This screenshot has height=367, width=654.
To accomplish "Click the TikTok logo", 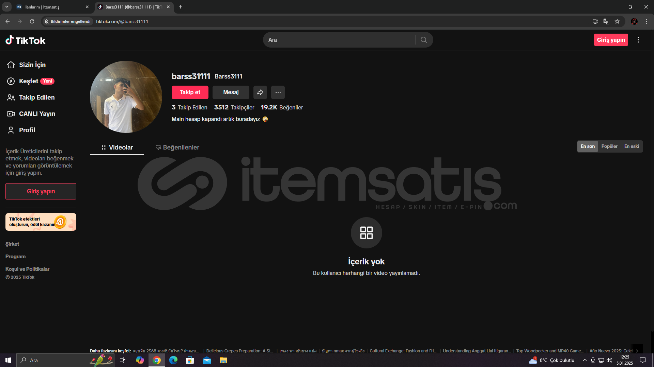I will (26, 40).
